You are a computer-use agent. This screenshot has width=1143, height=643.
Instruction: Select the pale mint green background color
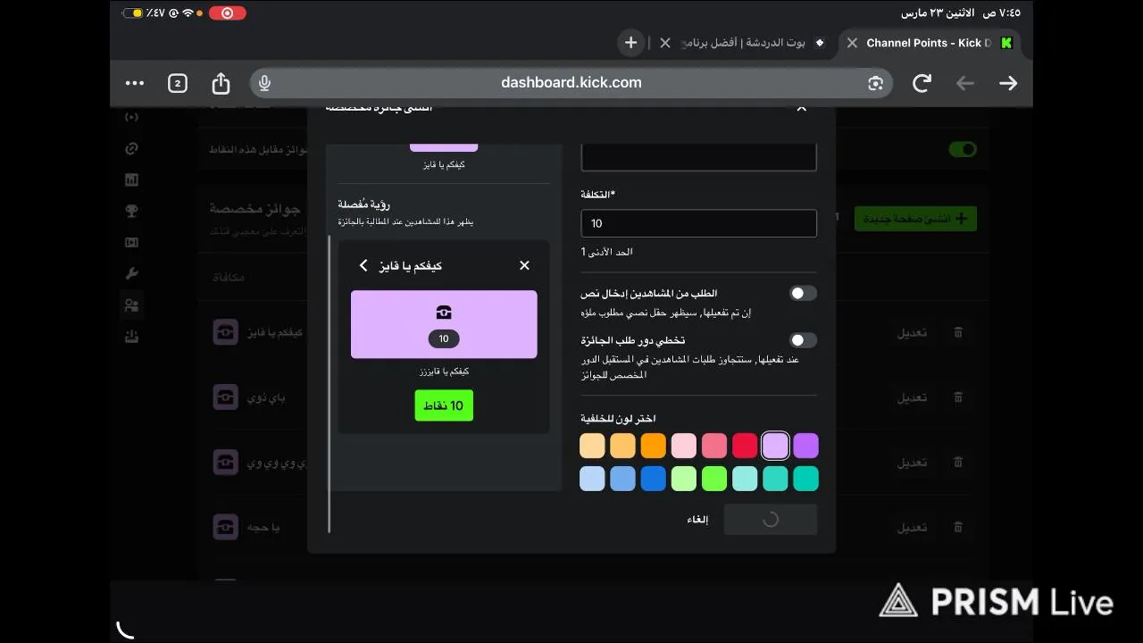click(684, 479)
